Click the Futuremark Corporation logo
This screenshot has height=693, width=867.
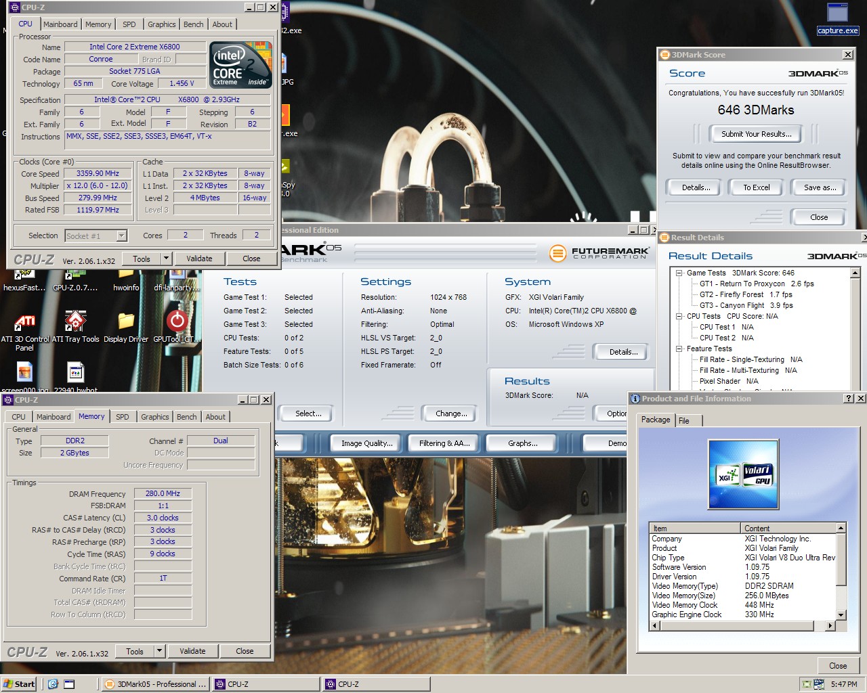pos(599,253)
